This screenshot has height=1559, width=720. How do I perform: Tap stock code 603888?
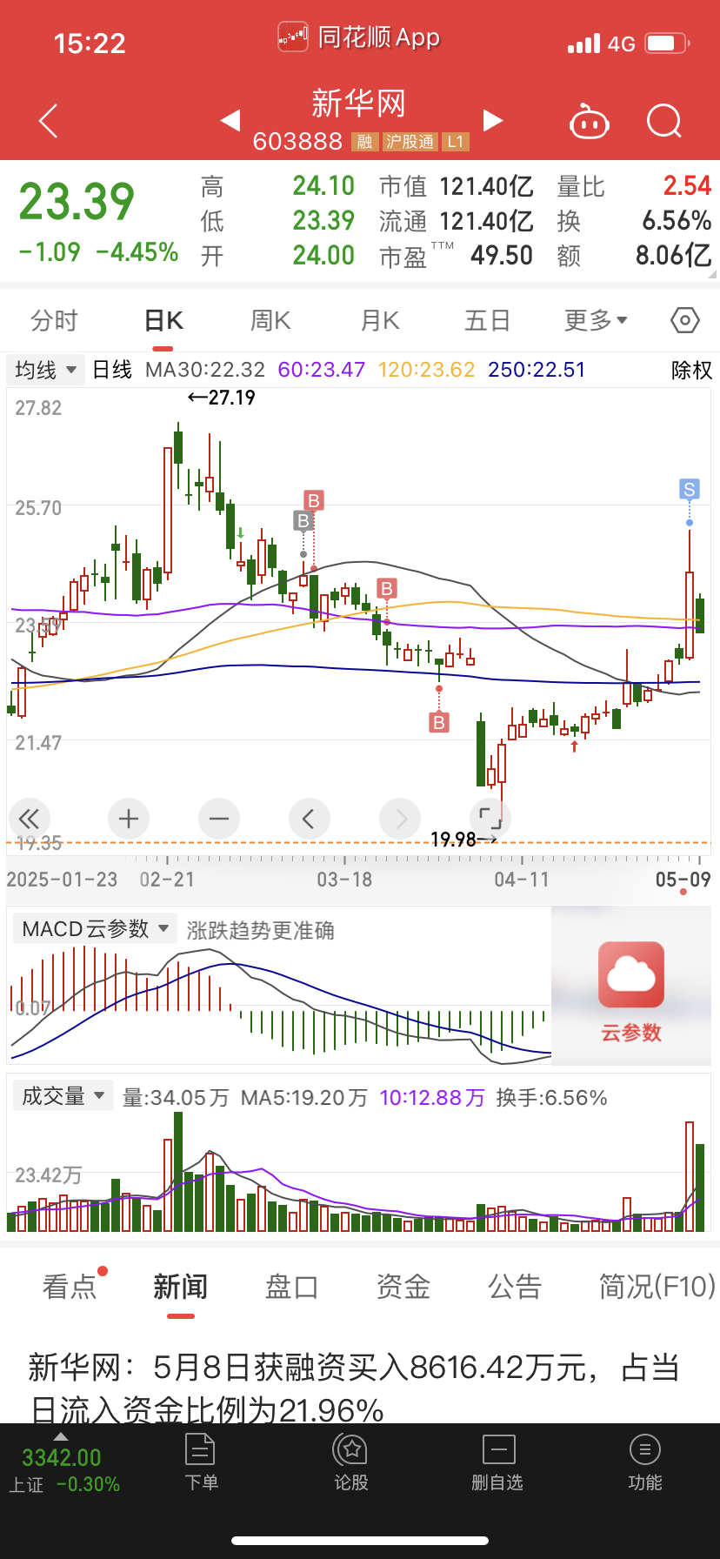point(297,141)
